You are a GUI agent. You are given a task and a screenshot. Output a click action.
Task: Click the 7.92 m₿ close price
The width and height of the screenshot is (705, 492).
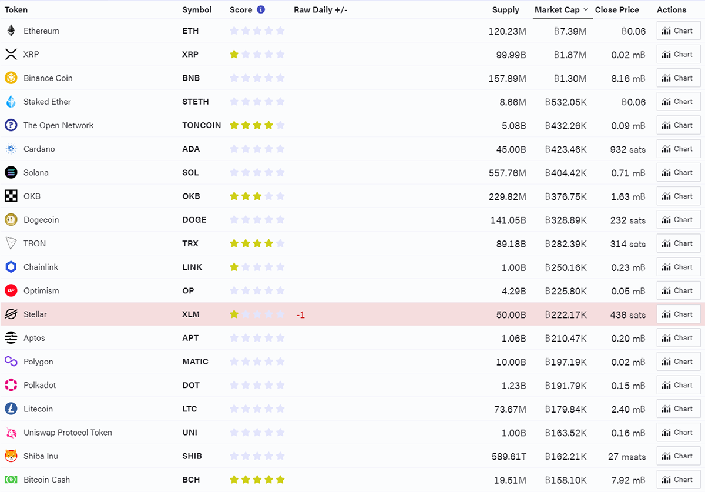click(628, 480)
